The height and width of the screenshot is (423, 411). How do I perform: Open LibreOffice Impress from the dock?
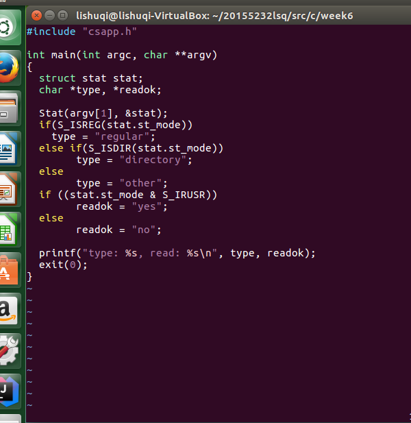click(x=9, y=189)
